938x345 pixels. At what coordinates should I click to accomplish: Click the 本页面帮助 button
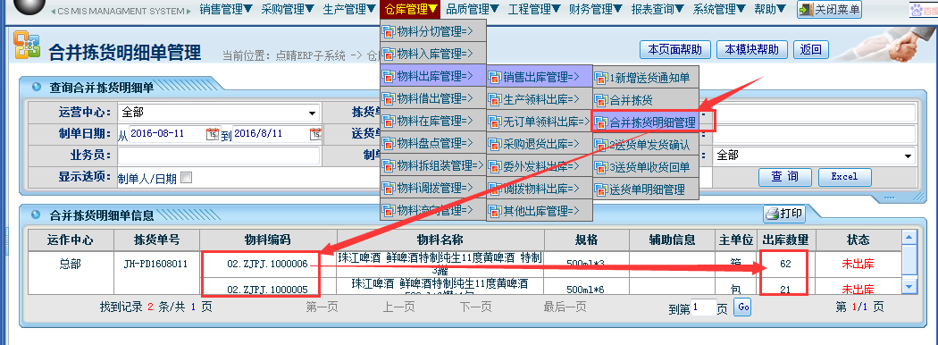(674, 49)
